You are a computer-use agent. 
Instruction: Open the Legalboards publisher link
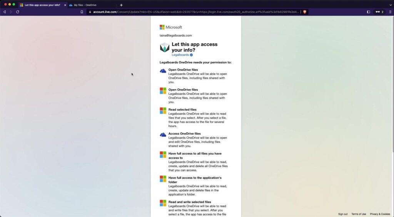(180, 55)
